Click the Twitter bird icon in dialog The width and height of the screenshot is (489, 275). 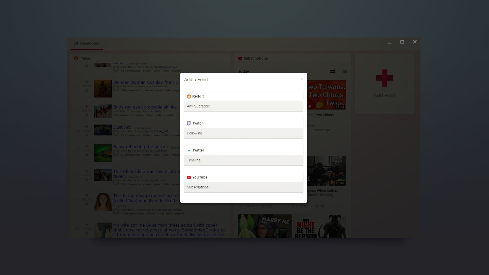[189, 150]
